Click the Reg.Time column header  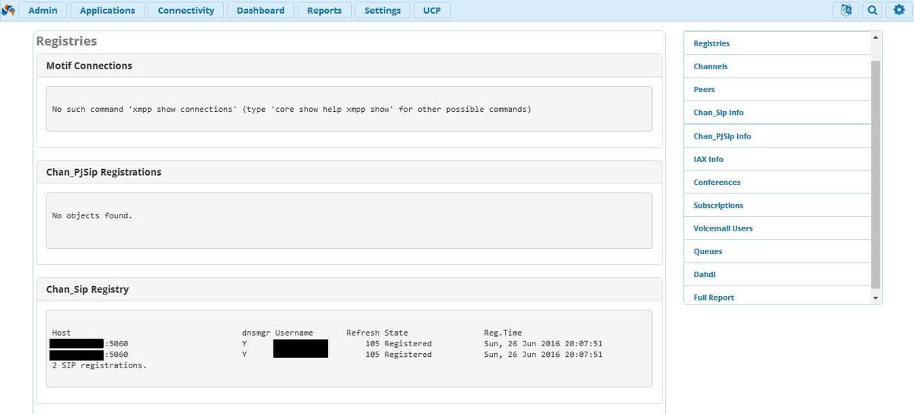[x=503, y=333]
